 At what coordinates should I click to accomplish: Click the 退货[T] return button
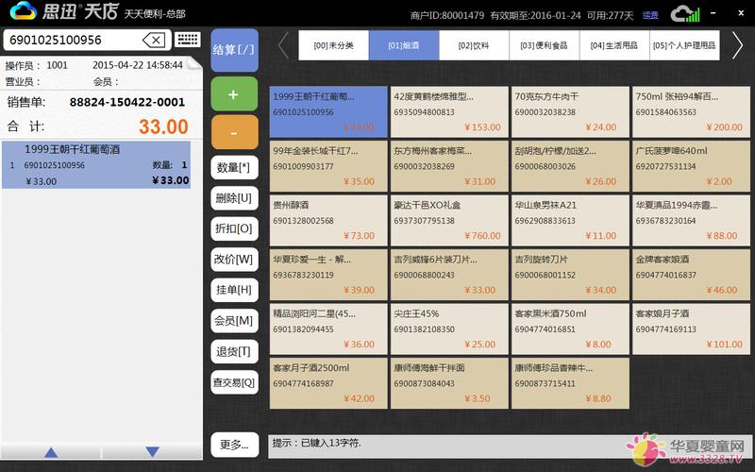[234, 351]
